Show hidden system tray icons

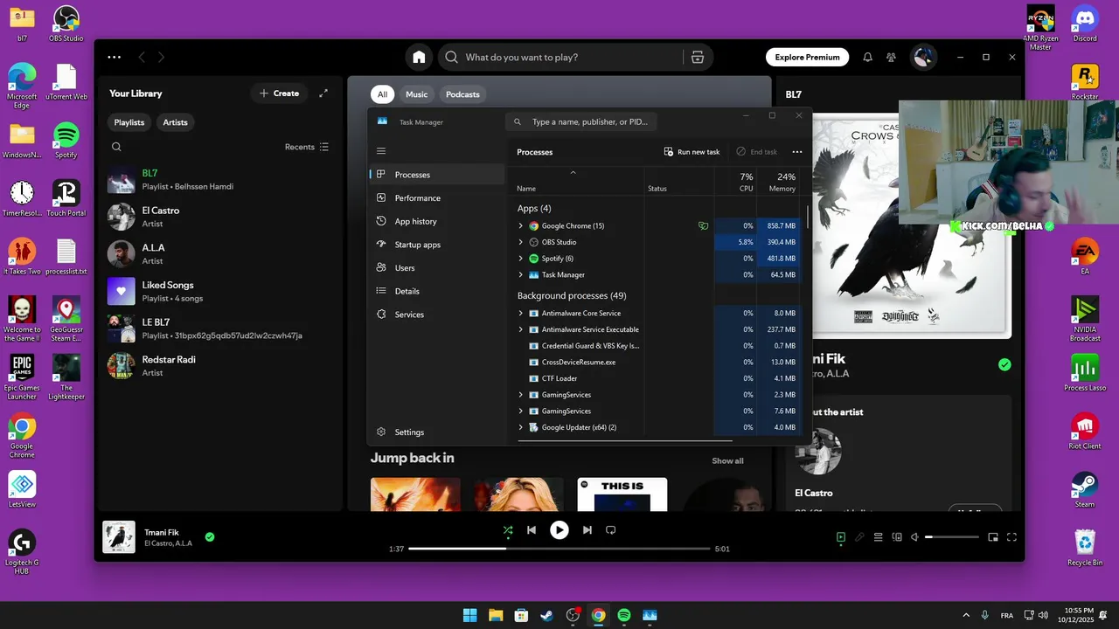[x=966, y=615]
